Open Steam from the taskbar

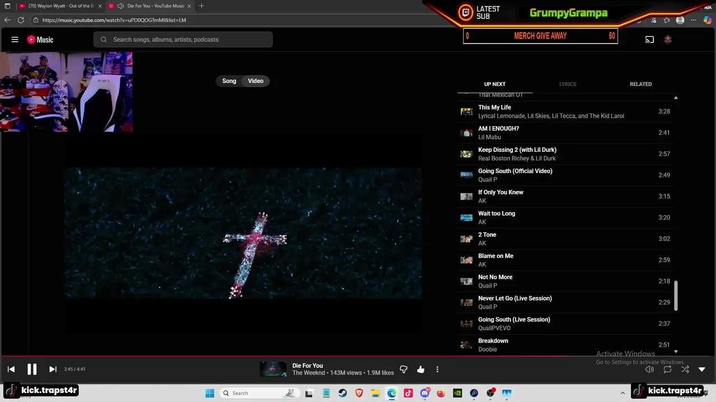pyautogui.click(x=342, y=393)
